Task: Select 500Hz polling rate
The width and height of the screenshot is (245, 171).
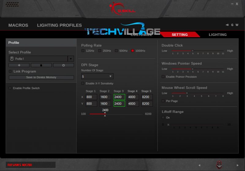Action: (x=116, y=51)
